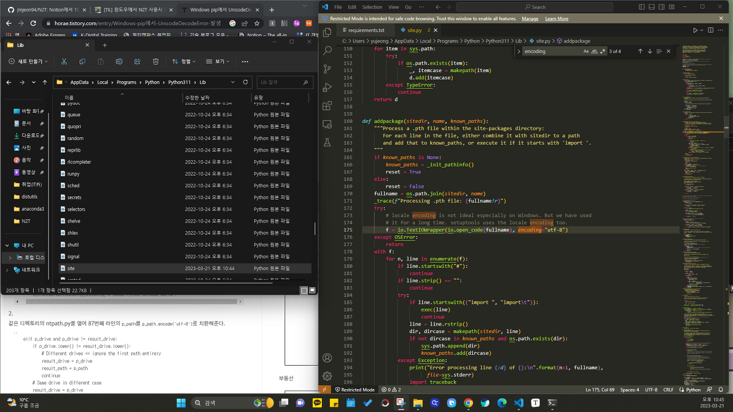The image size is (733, 412).
Task: Open the Run dropdown arrow next to play button
Action: click(702, 30)
